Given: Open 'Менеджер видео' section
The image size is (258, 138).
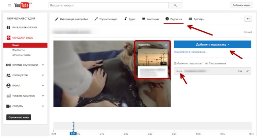Looking at the screenshot, I should point(23,38).
